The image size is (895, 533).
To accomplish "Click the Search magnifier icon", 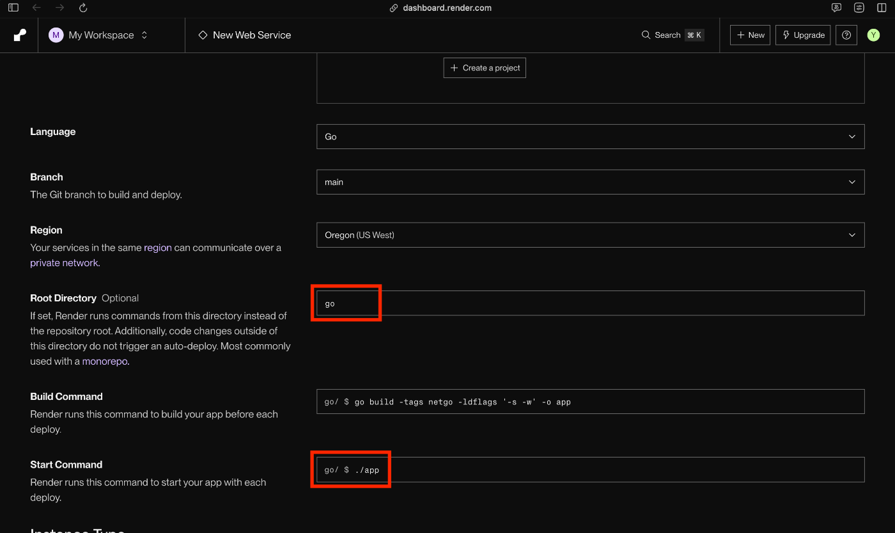I will point(646,35).
